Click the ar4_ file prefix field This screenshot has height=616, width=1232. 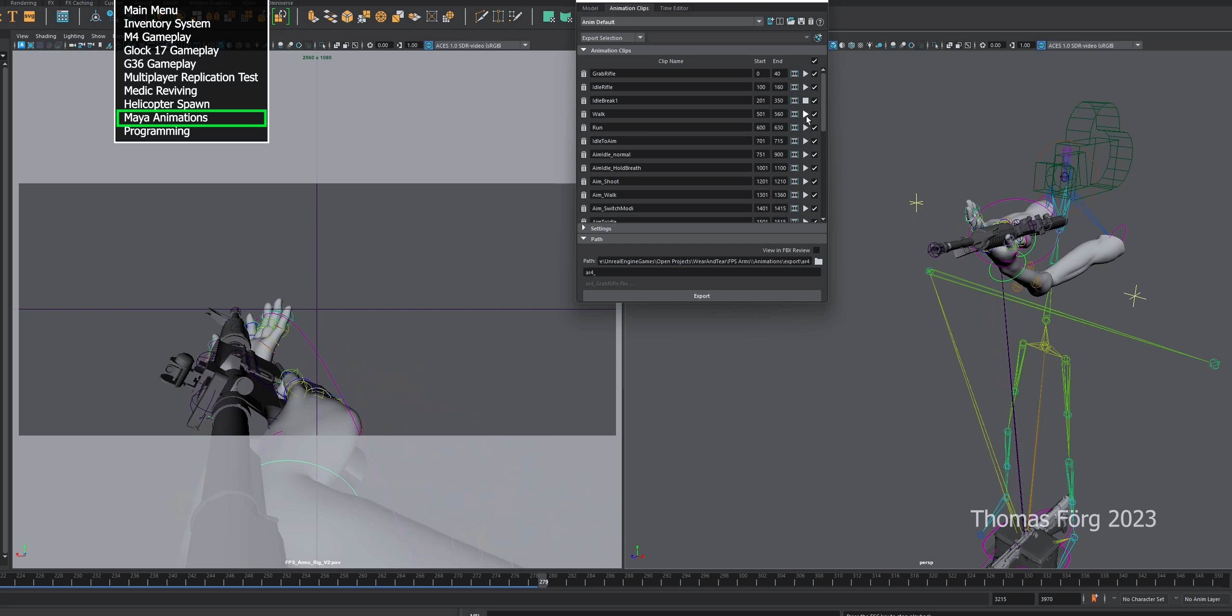[x=701, y=272]
